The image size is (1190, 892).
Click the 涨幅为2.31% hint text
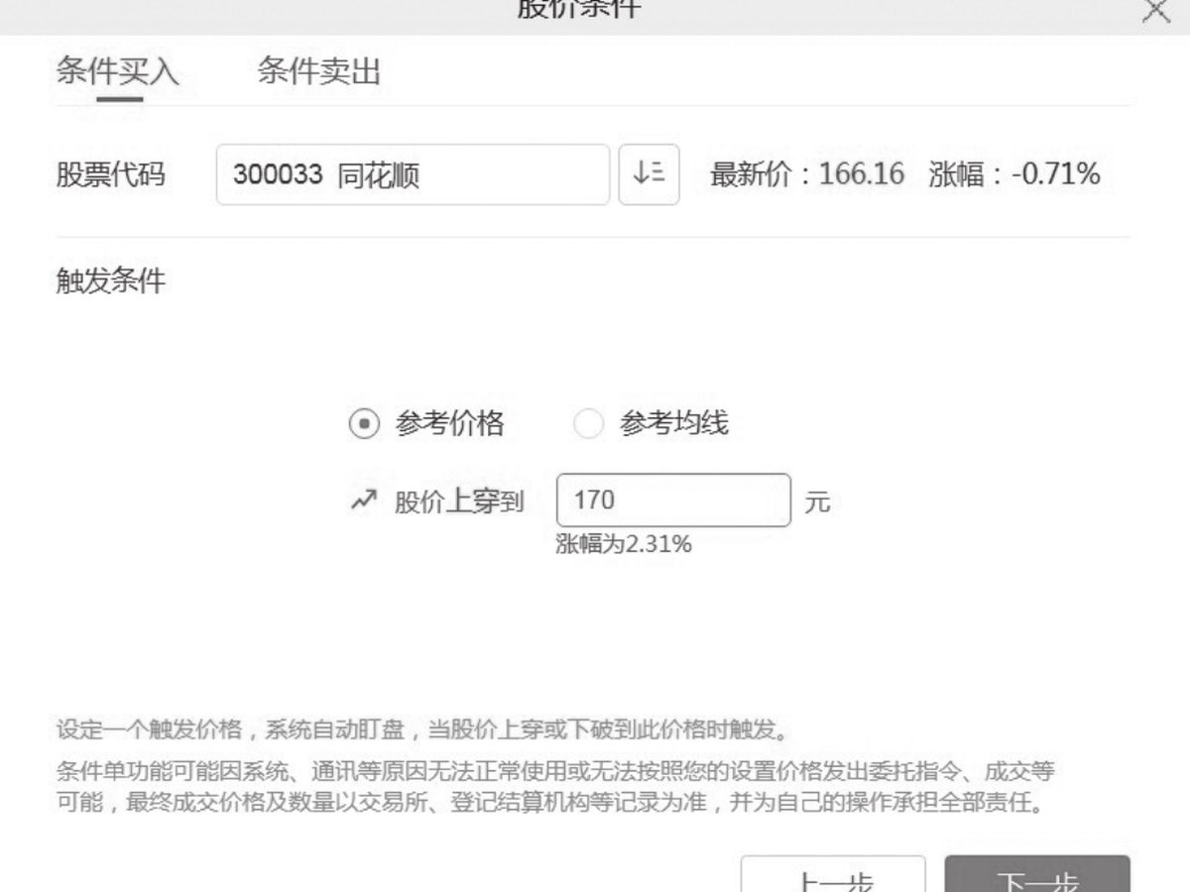pyautogui.click(x=624, y=544)
